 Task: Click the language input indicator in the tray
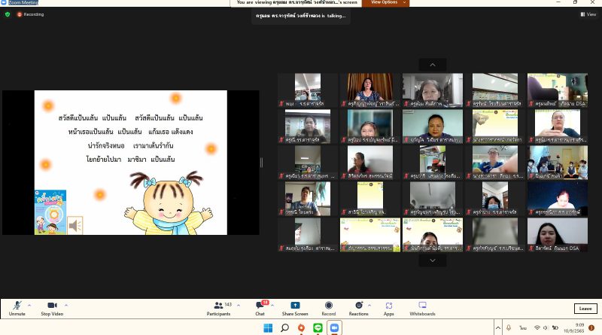(x=523, y=327)
